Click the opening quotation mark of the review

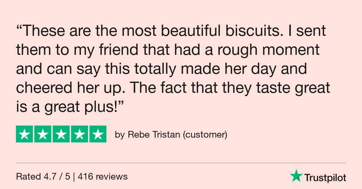[19, 28]
